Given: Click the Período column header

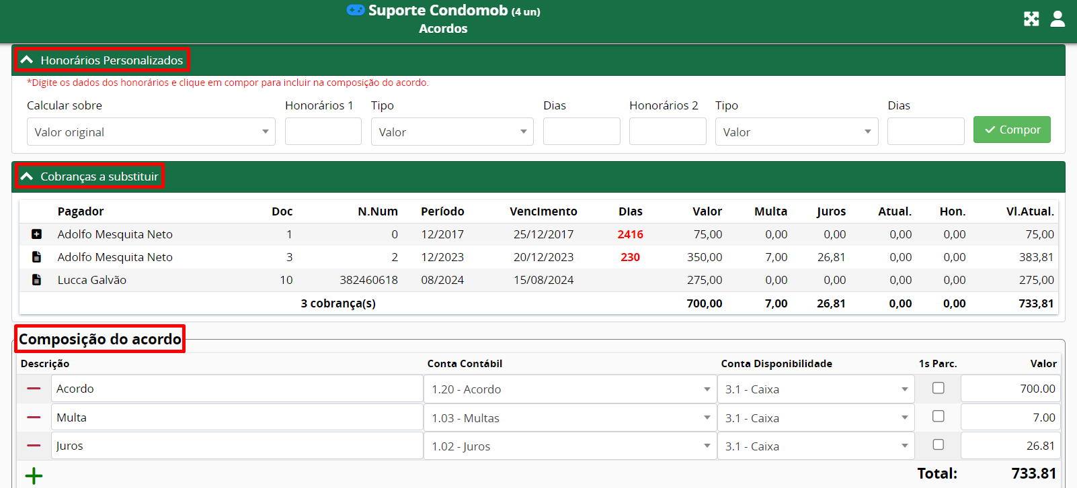Looking at the screenshot, I should tap(442, 211).
